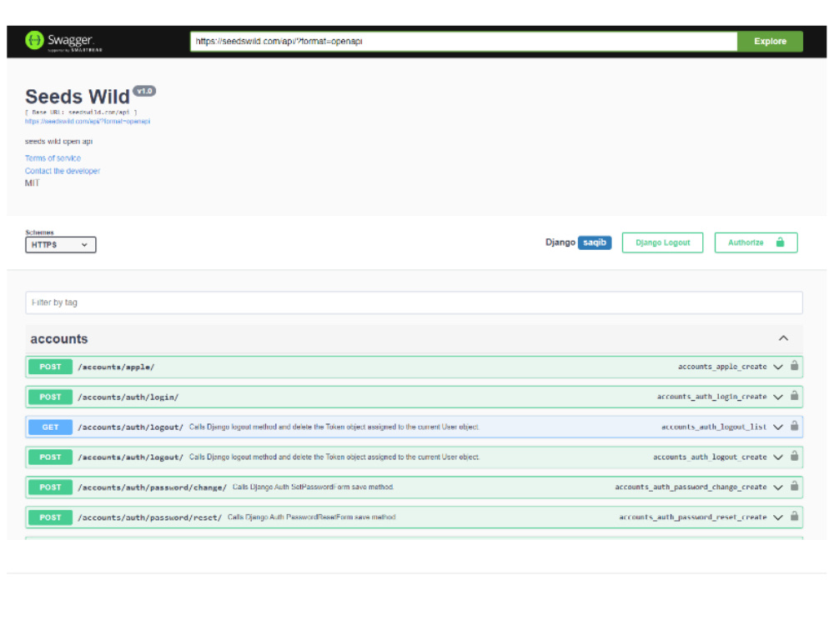Open the Terms of service link

53,158
